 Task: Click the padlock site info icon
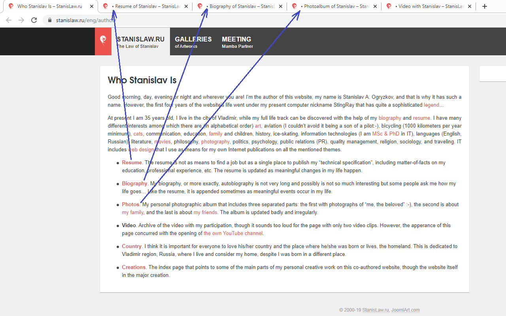(x=50, y=20)
